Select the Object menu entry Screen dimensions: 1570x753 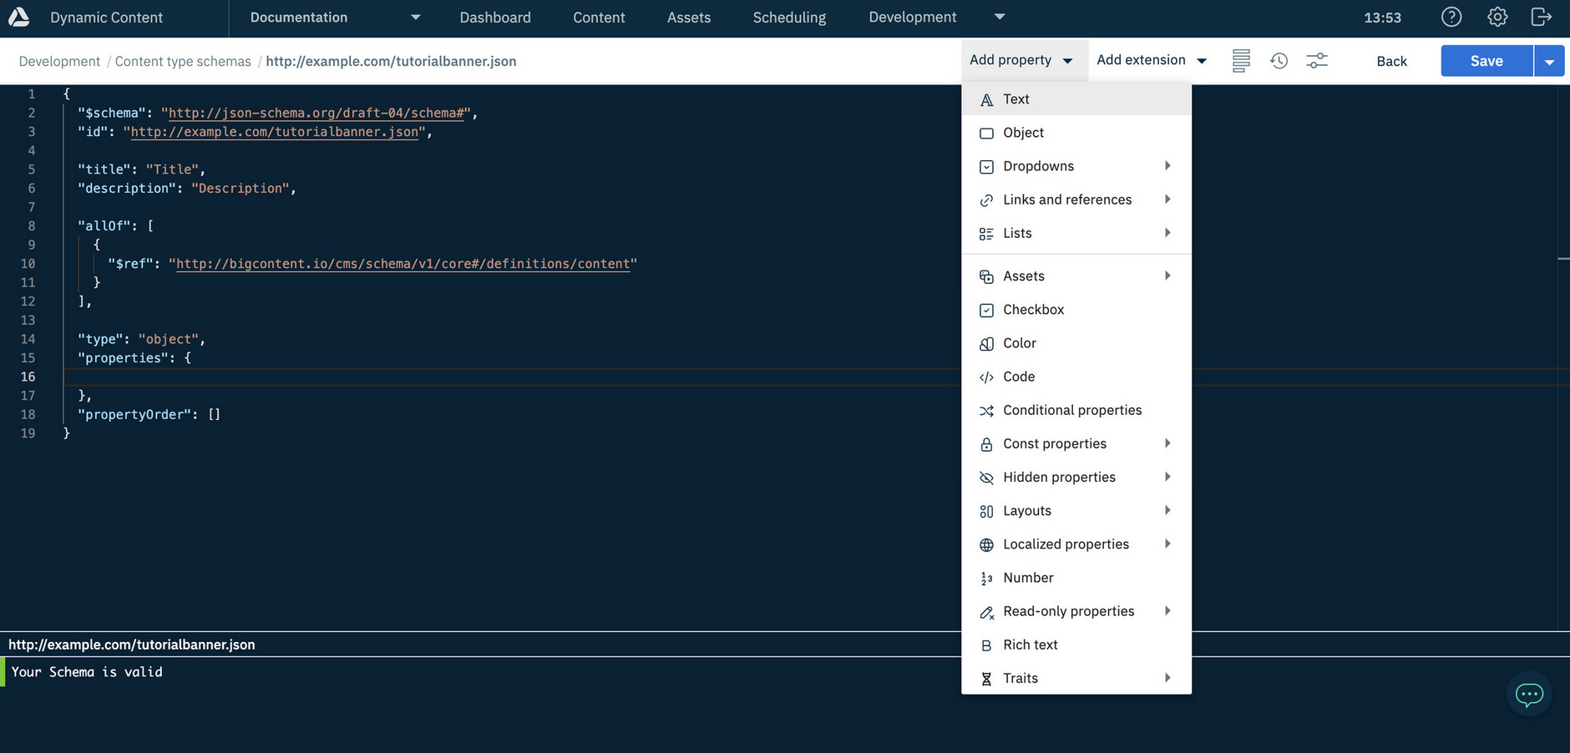tap(1076, 132)
